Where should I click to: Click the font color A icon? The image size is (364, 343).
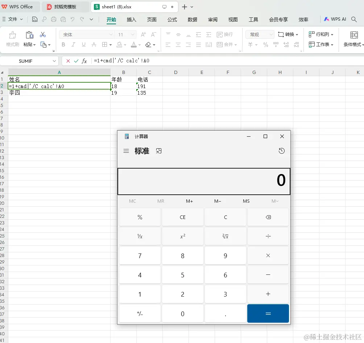click(134, 44)
